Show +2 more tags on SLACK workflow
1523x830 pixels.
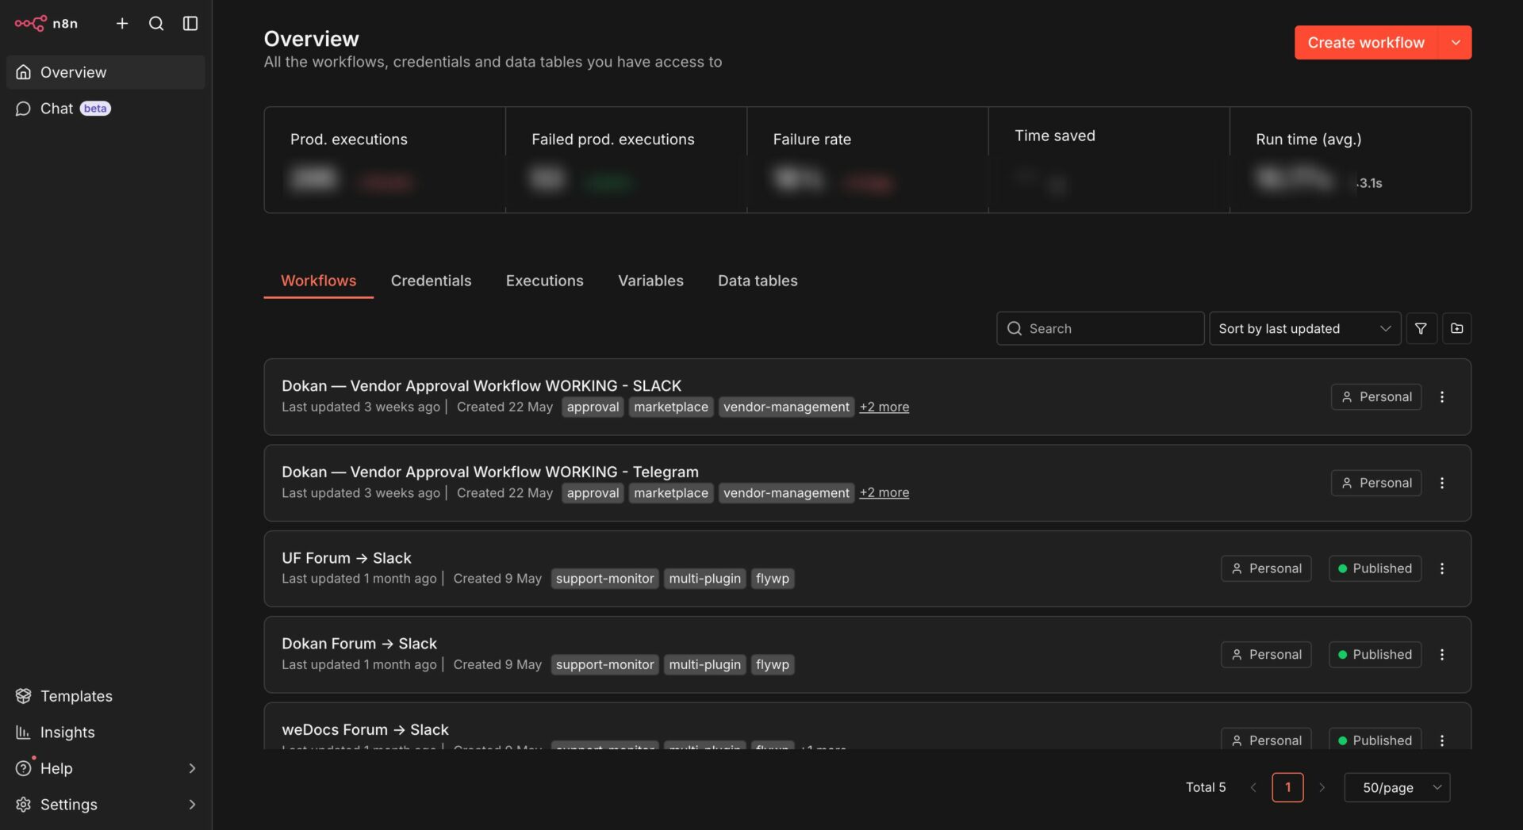pyautogui.click(x=884, y=407)
